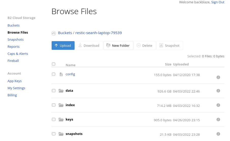Open Fireball page

tap(13, 61)
